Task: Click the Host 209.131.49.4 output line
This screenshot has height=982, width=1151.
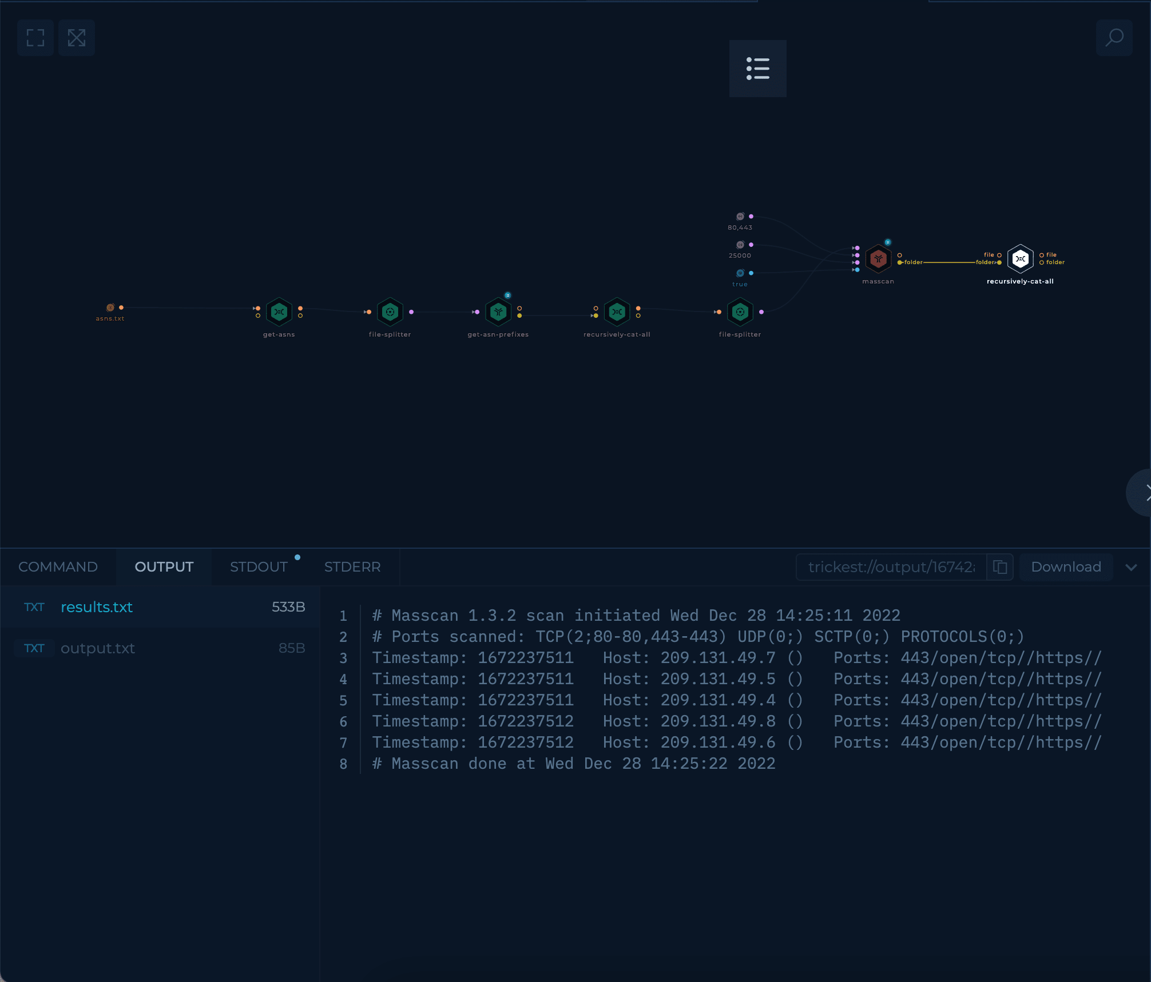Action: (737, 700)
